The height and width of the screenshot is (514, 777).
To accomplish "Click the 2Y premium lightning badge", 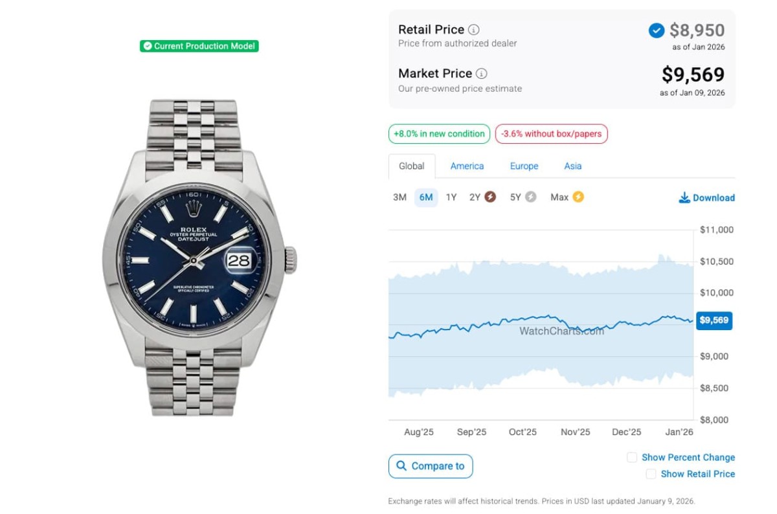I will tap(490, 197).
